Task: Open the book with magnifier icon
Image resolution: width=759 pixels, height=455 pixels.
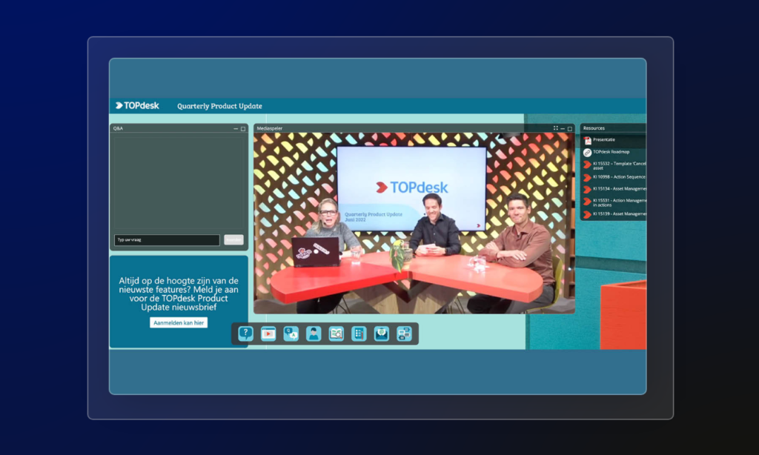Action: point(336,333)
